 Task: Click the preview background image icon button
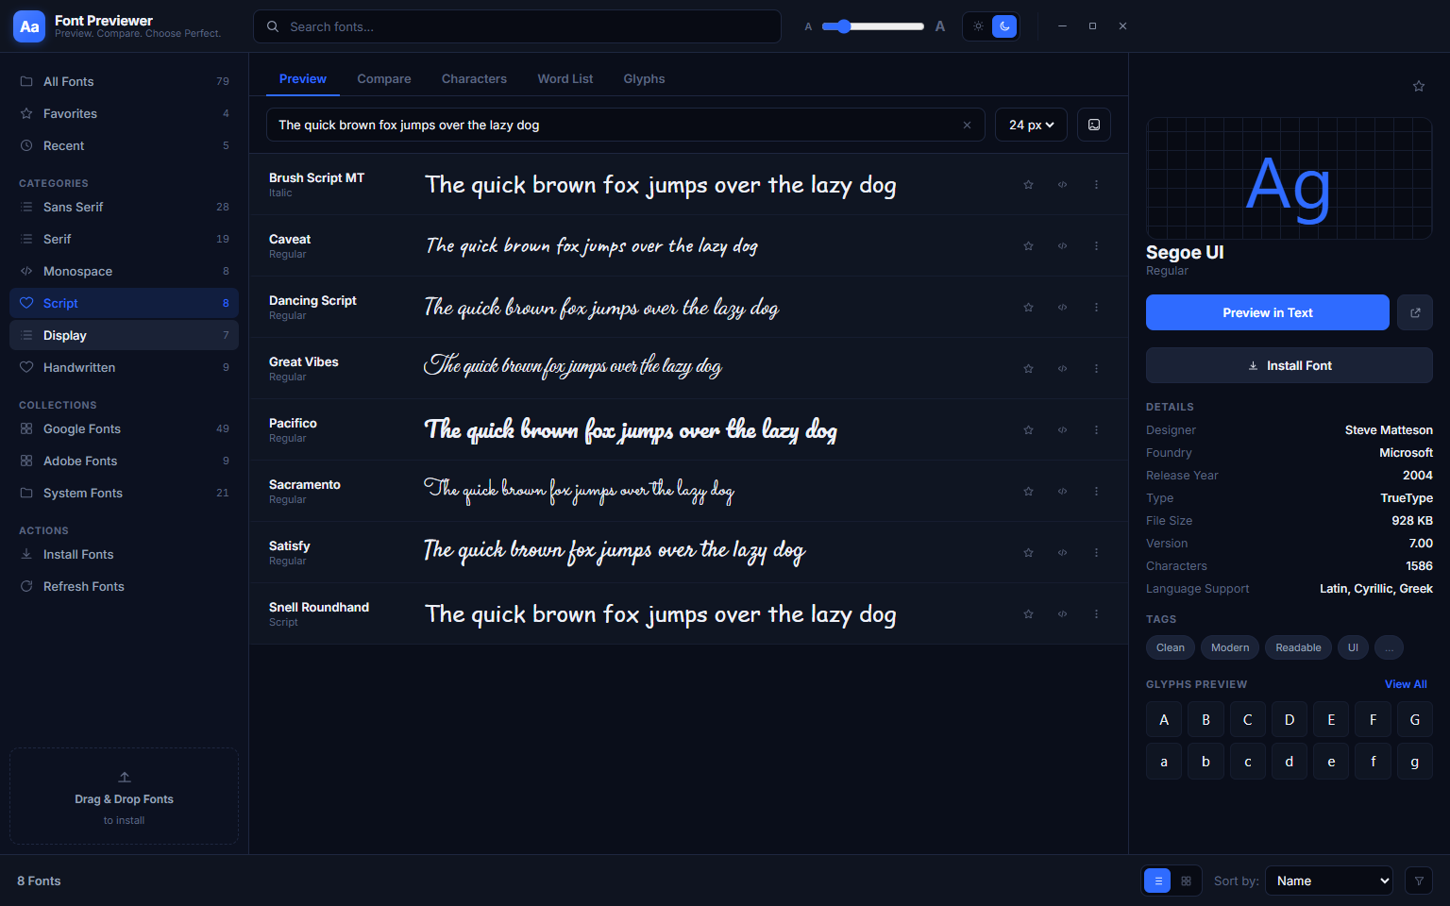point(1094,125)
